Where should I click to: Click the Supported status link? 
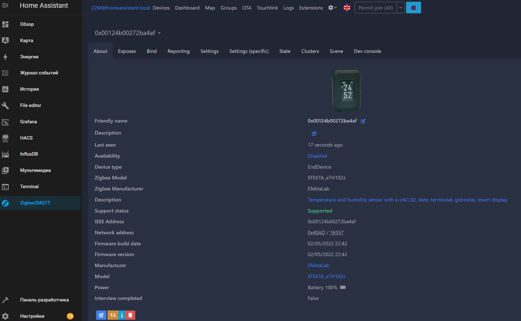coord(320,211)
